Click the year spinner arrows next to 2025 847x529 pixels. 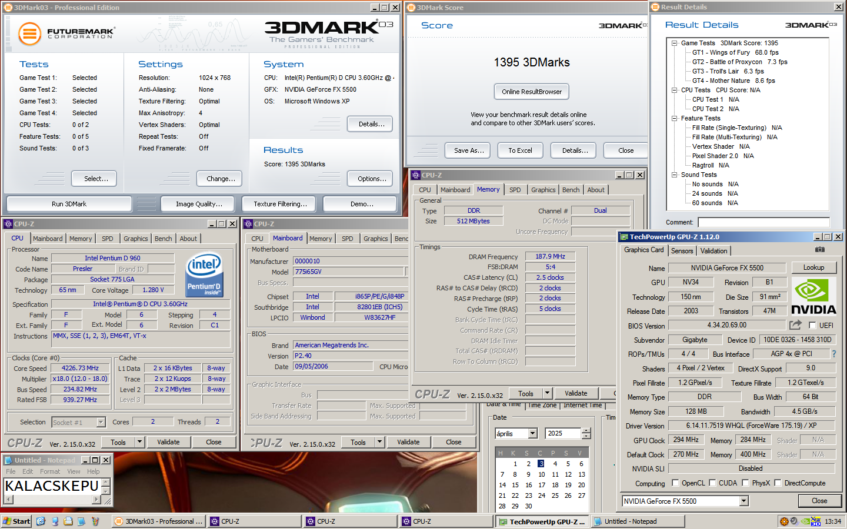[586, 433]
